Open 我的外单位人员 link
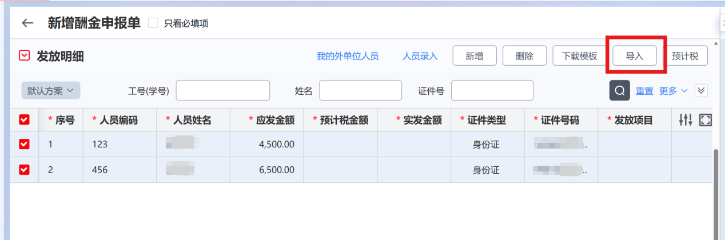725x240 pixels. 348,56
